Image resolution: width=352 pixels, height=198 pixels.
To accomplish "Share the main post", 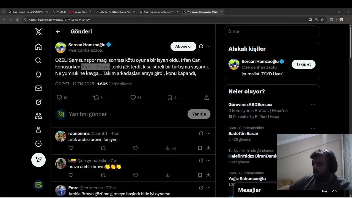I will (x=207, y=97).
